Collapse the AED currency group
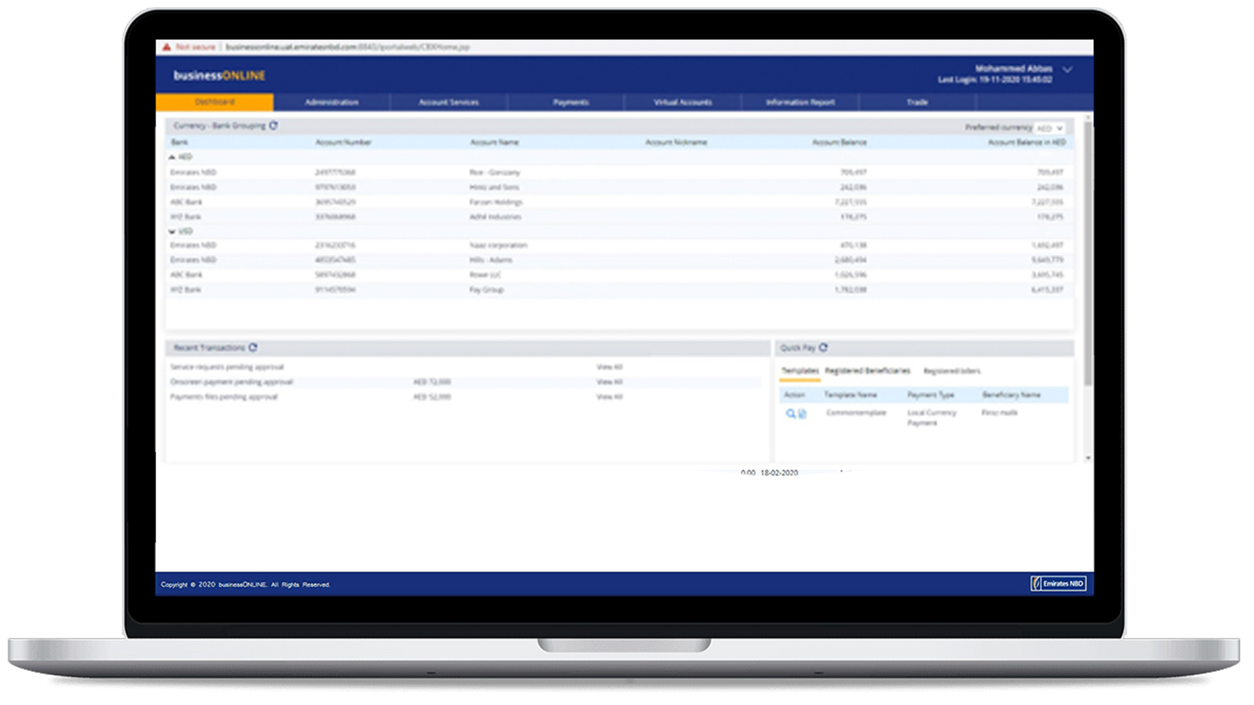This screenshot has height=705, width=1254. [172, 157]
